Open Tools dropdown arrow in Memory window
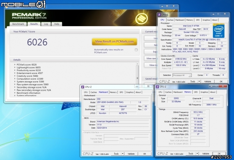 (197, 153)
